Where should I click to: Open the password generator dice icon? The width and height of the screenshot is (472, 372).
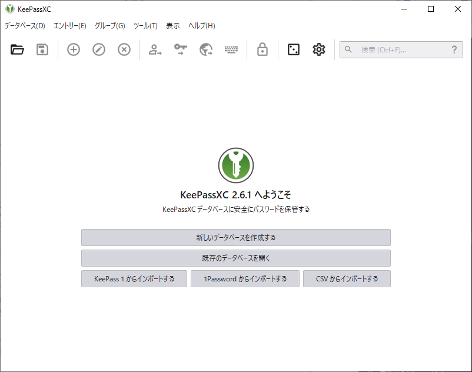(x=294, y=49)
